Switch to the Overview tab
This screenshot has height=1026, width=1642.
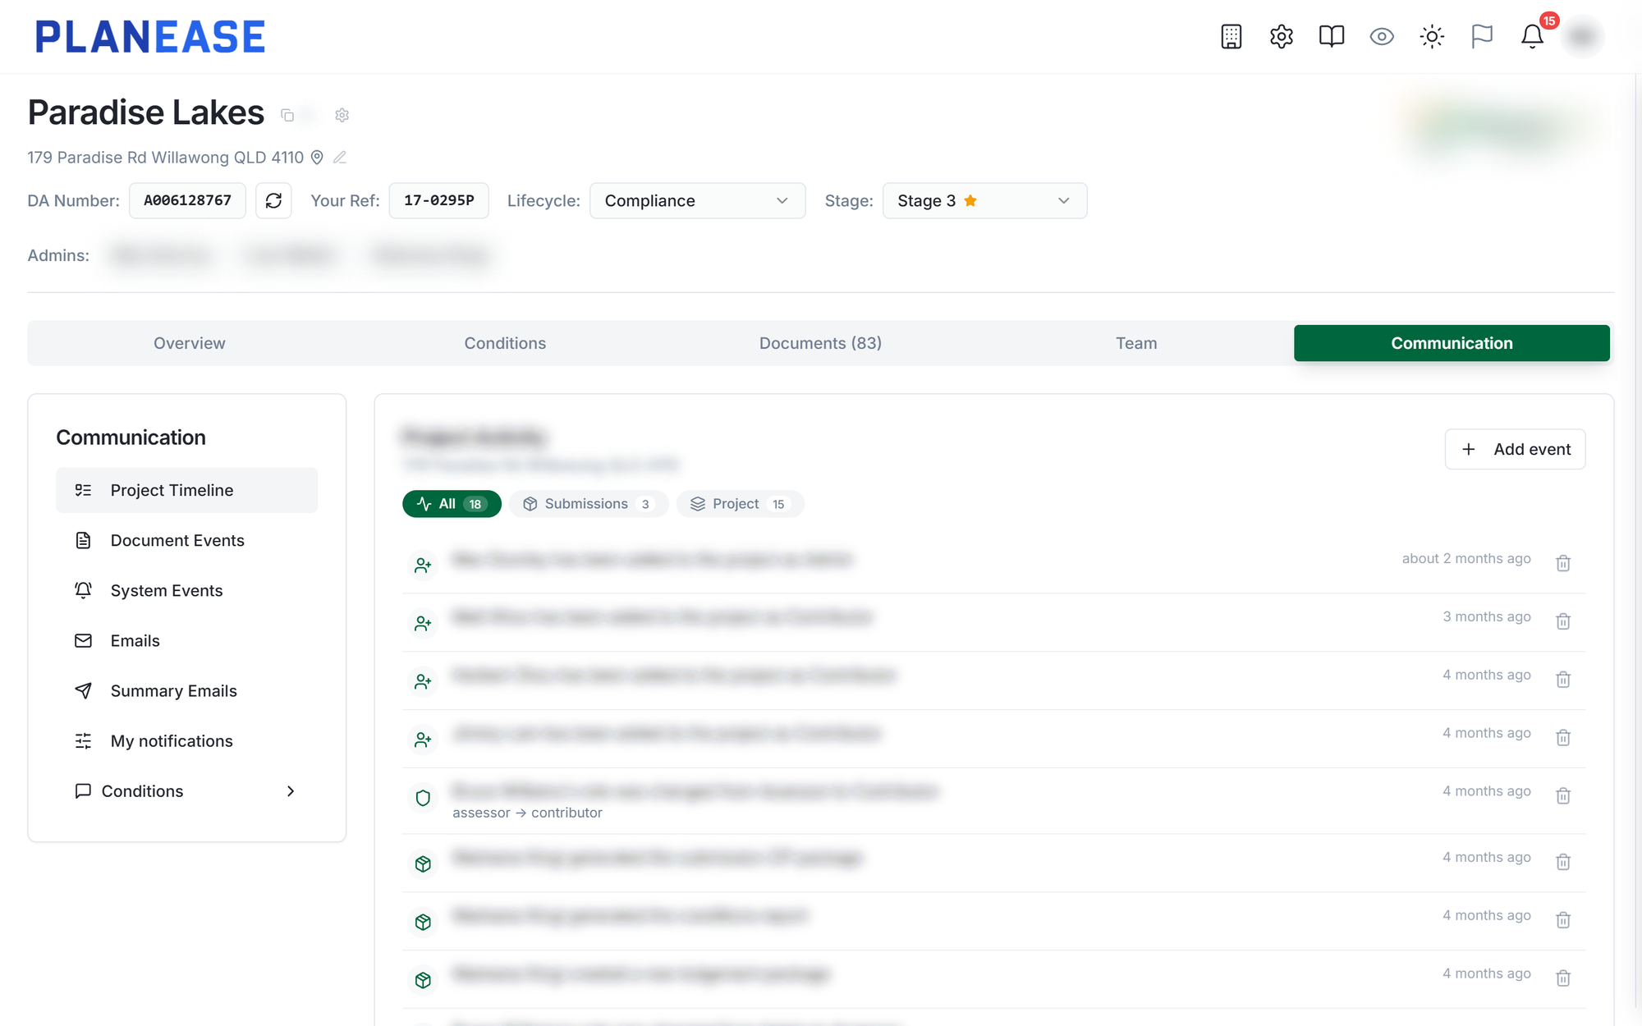tap(190, 343)
